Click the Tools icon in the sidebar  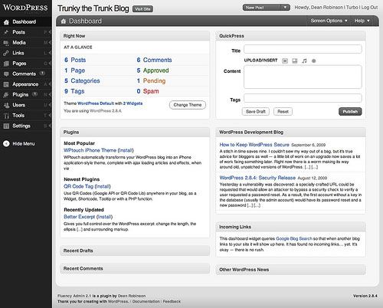pos(6,116)
